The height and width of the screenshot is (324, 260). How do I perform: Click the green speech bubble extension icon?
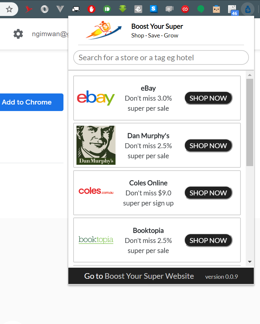click(x=201, y=9)
